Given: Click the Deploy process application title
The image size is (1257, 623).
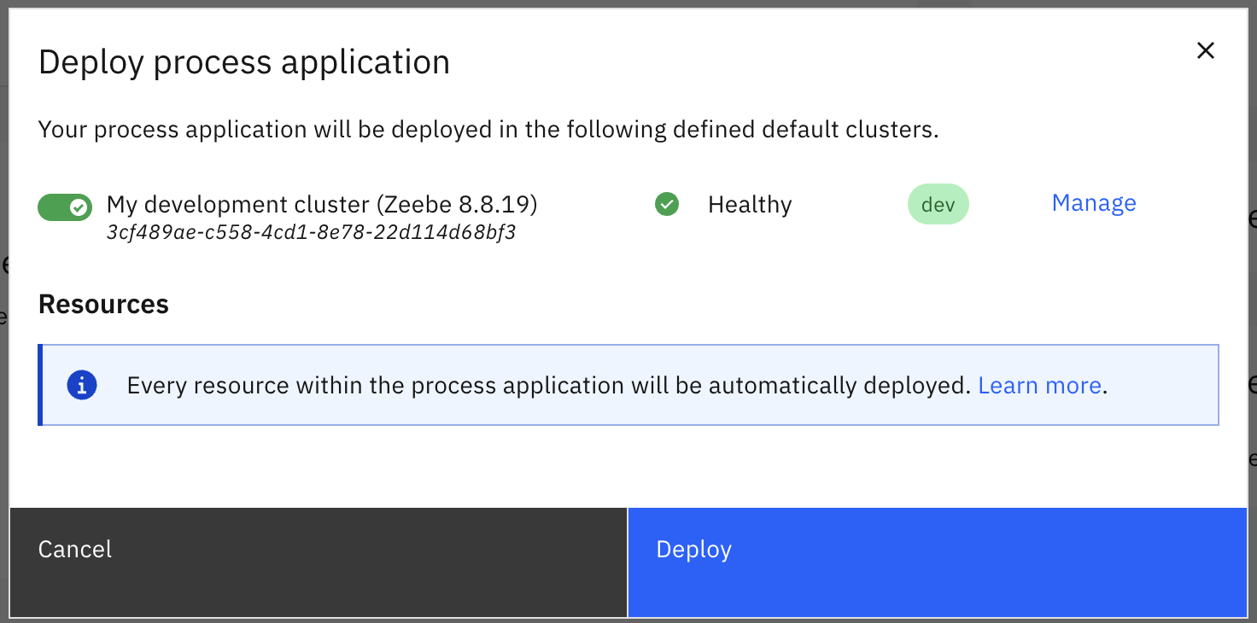Looking at the screenshot, I should 244,62.
